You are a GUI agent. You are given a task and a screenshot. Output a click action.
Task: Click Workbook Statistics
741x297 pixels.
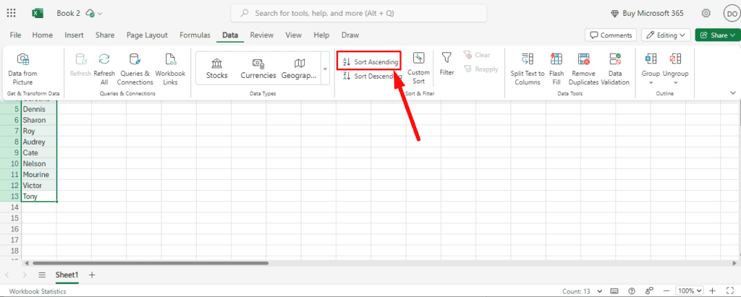tap(38, 291)
